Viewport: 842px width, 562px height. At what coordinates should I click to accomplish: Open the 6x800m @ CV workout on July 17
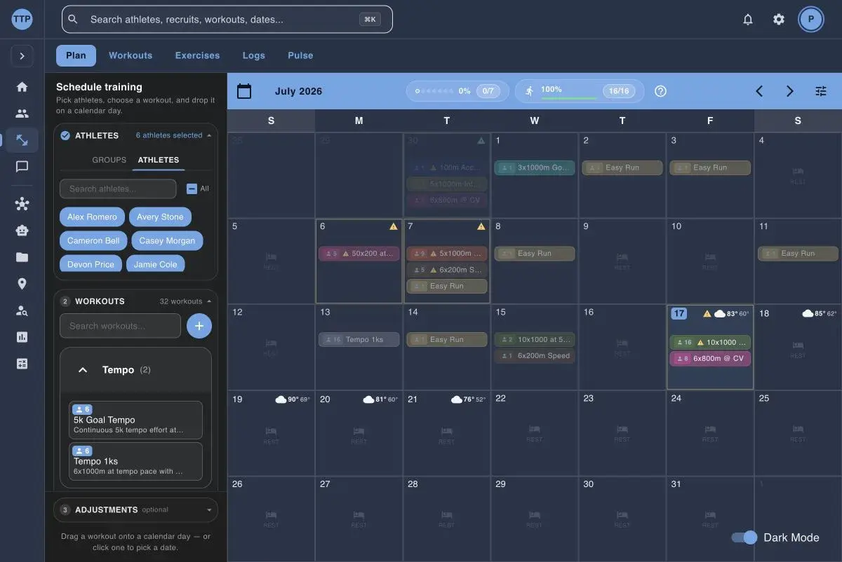[x=710, y=359]
